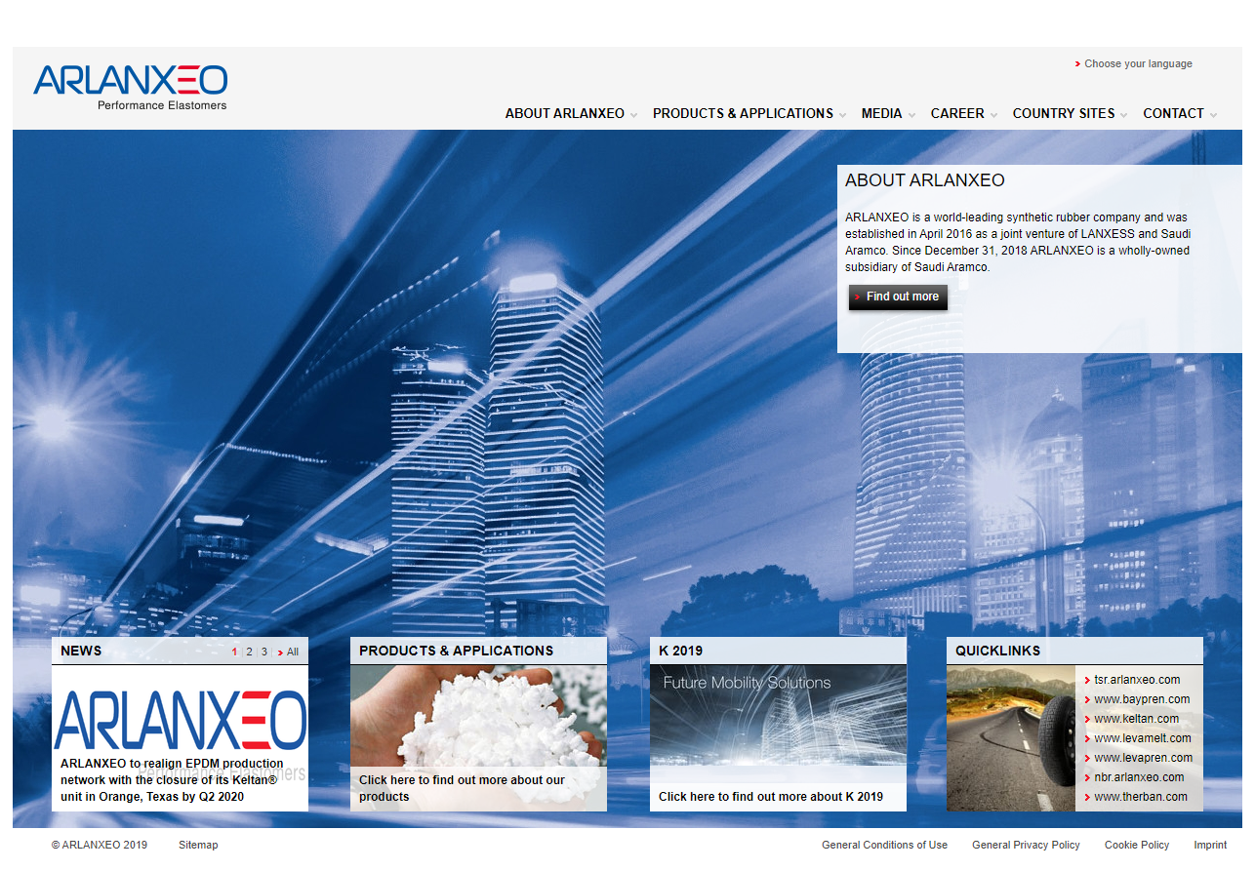Image resolution: width=1255 pixels, height=870 pixels.
Task: Go to news page 3
Action: tap(263, 652)
